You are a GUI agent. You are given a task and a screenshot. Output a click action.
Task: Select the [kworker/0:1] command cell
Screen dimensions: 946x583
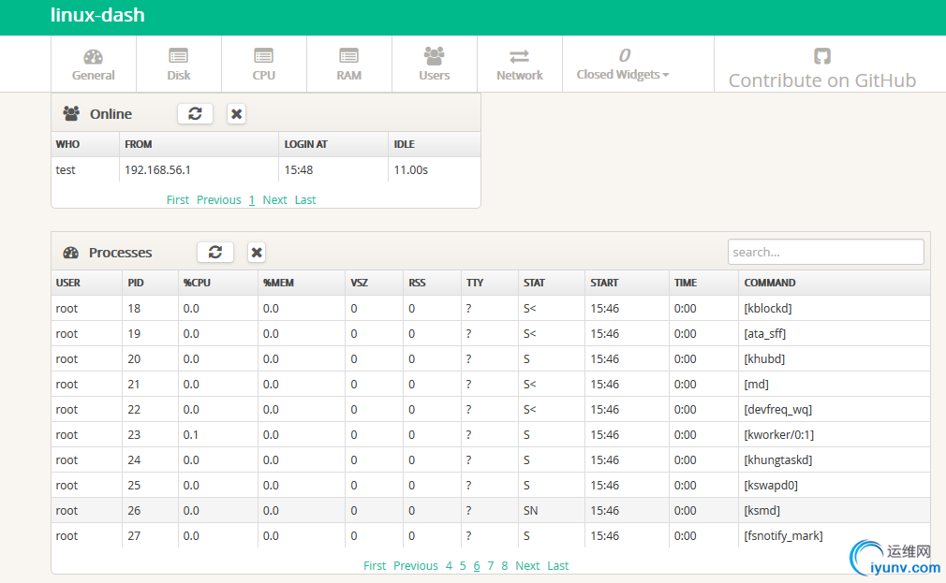click(835, 435)
